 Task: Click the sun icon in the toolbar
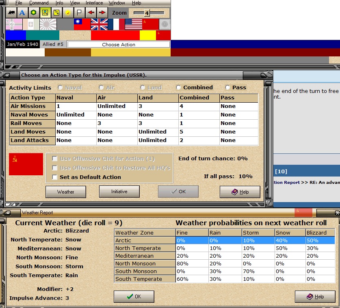click(68, 13)
